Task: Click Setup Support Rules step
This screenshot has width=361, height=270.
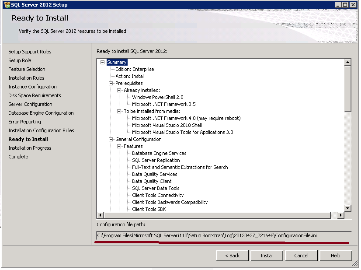Action: [30, 52]
